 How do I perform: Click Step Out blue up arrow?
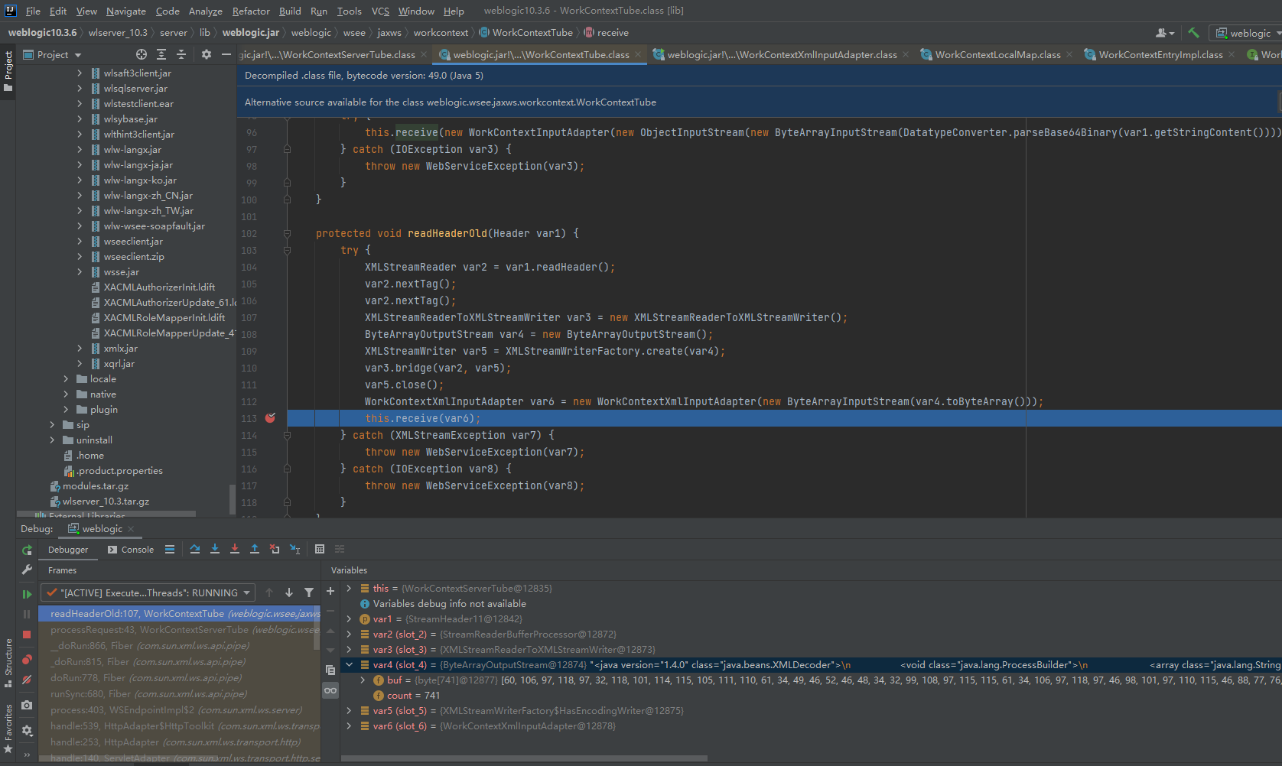point(255,549)
